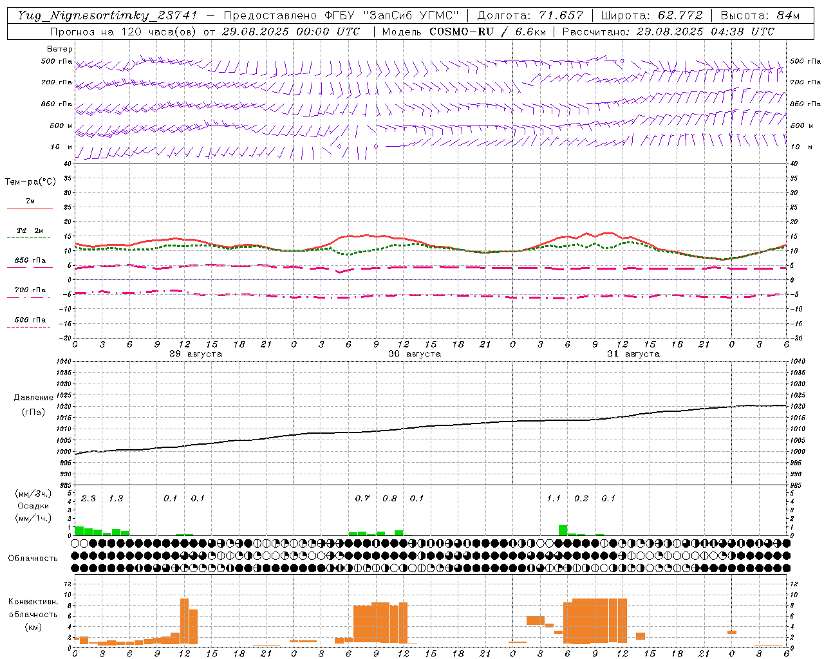Image resolution: width=824 pixels, height=659 pixels.
Task: Click the Широта: 62.772 value
Action: [x=651, y=15]
